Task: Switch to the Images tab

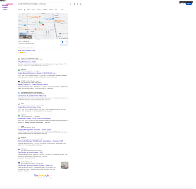Action: (x=51, y=9)
